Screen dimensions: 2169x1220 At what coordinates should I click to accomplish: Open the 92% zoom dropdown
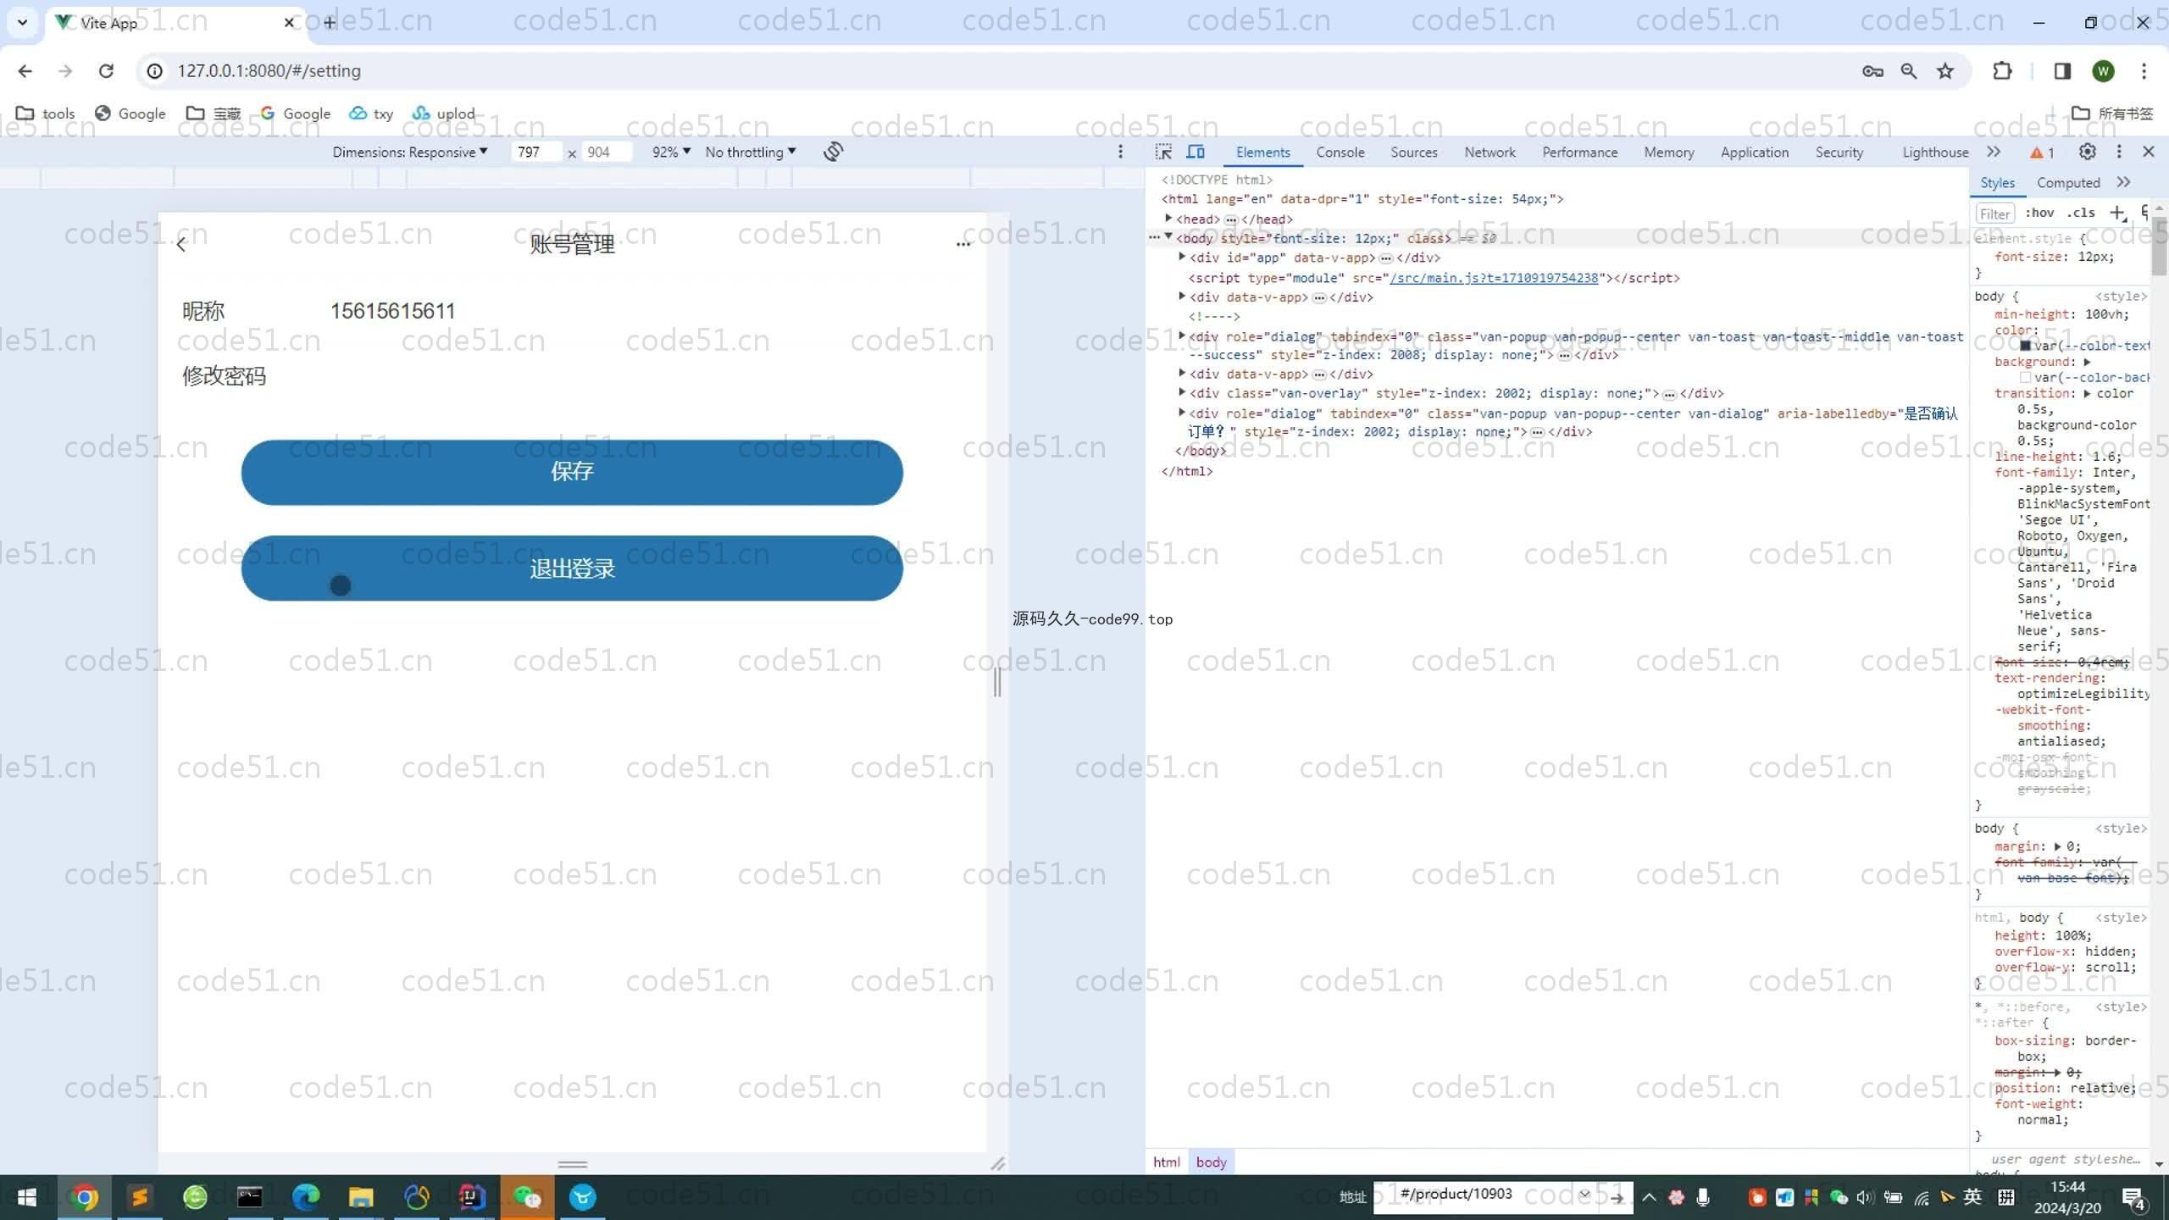click(671, 152)
